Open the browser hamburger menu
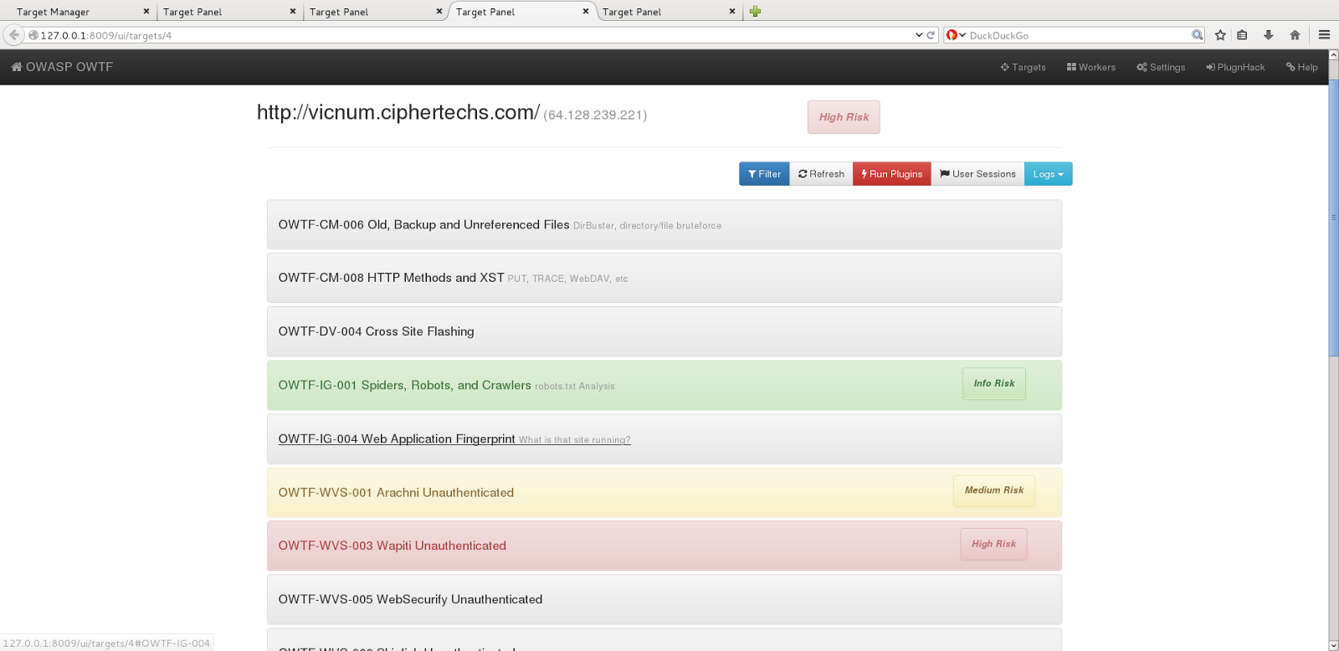The width and height of the screenshot is (1339, 651). (1324, 35)
